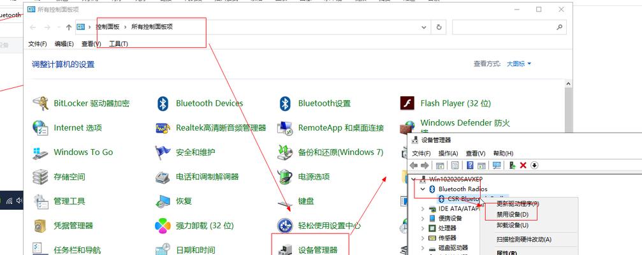
Task: Open Control Panel 编辑(E) menu
Action: point(64,44)
